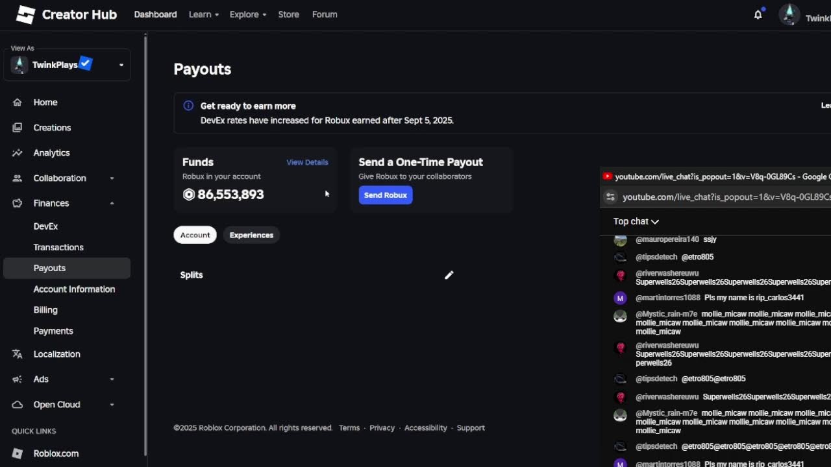Click the Collaboration people icon

click(18, 178)
